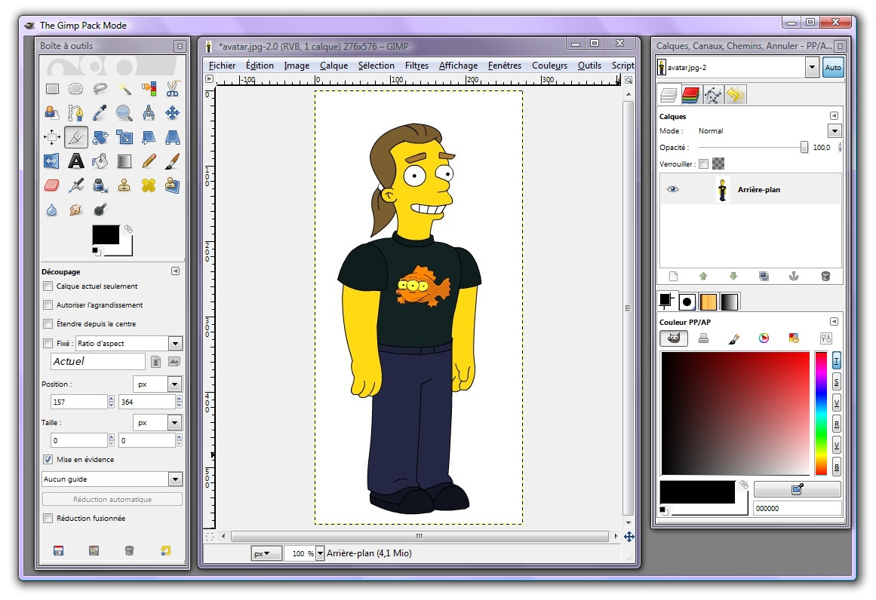
Task: Toggle the 'Fixé' checkbox
Action: click(48, 343)
